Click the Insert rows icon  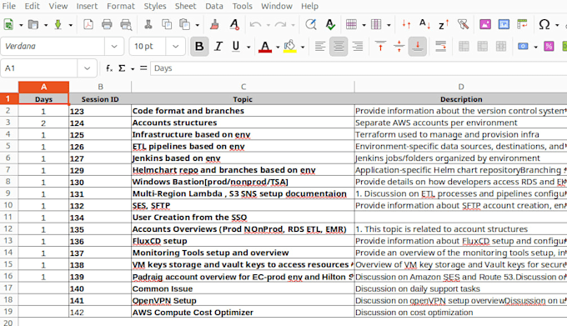(351, 24)
